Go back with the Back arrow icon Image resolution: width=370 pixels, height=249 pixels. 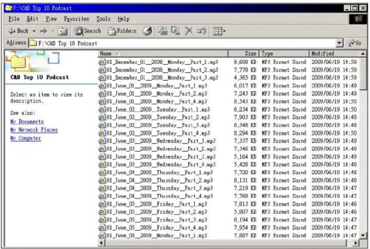pyautogui.click(x=12, y=31)
